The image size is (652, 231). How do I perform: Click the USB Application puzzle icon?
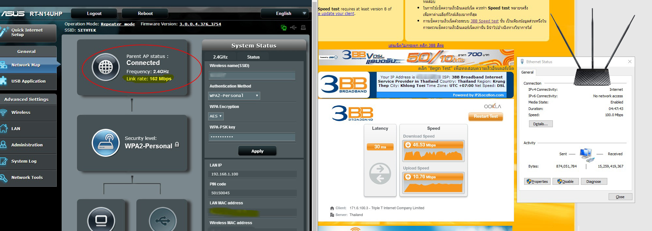[4, 81]
